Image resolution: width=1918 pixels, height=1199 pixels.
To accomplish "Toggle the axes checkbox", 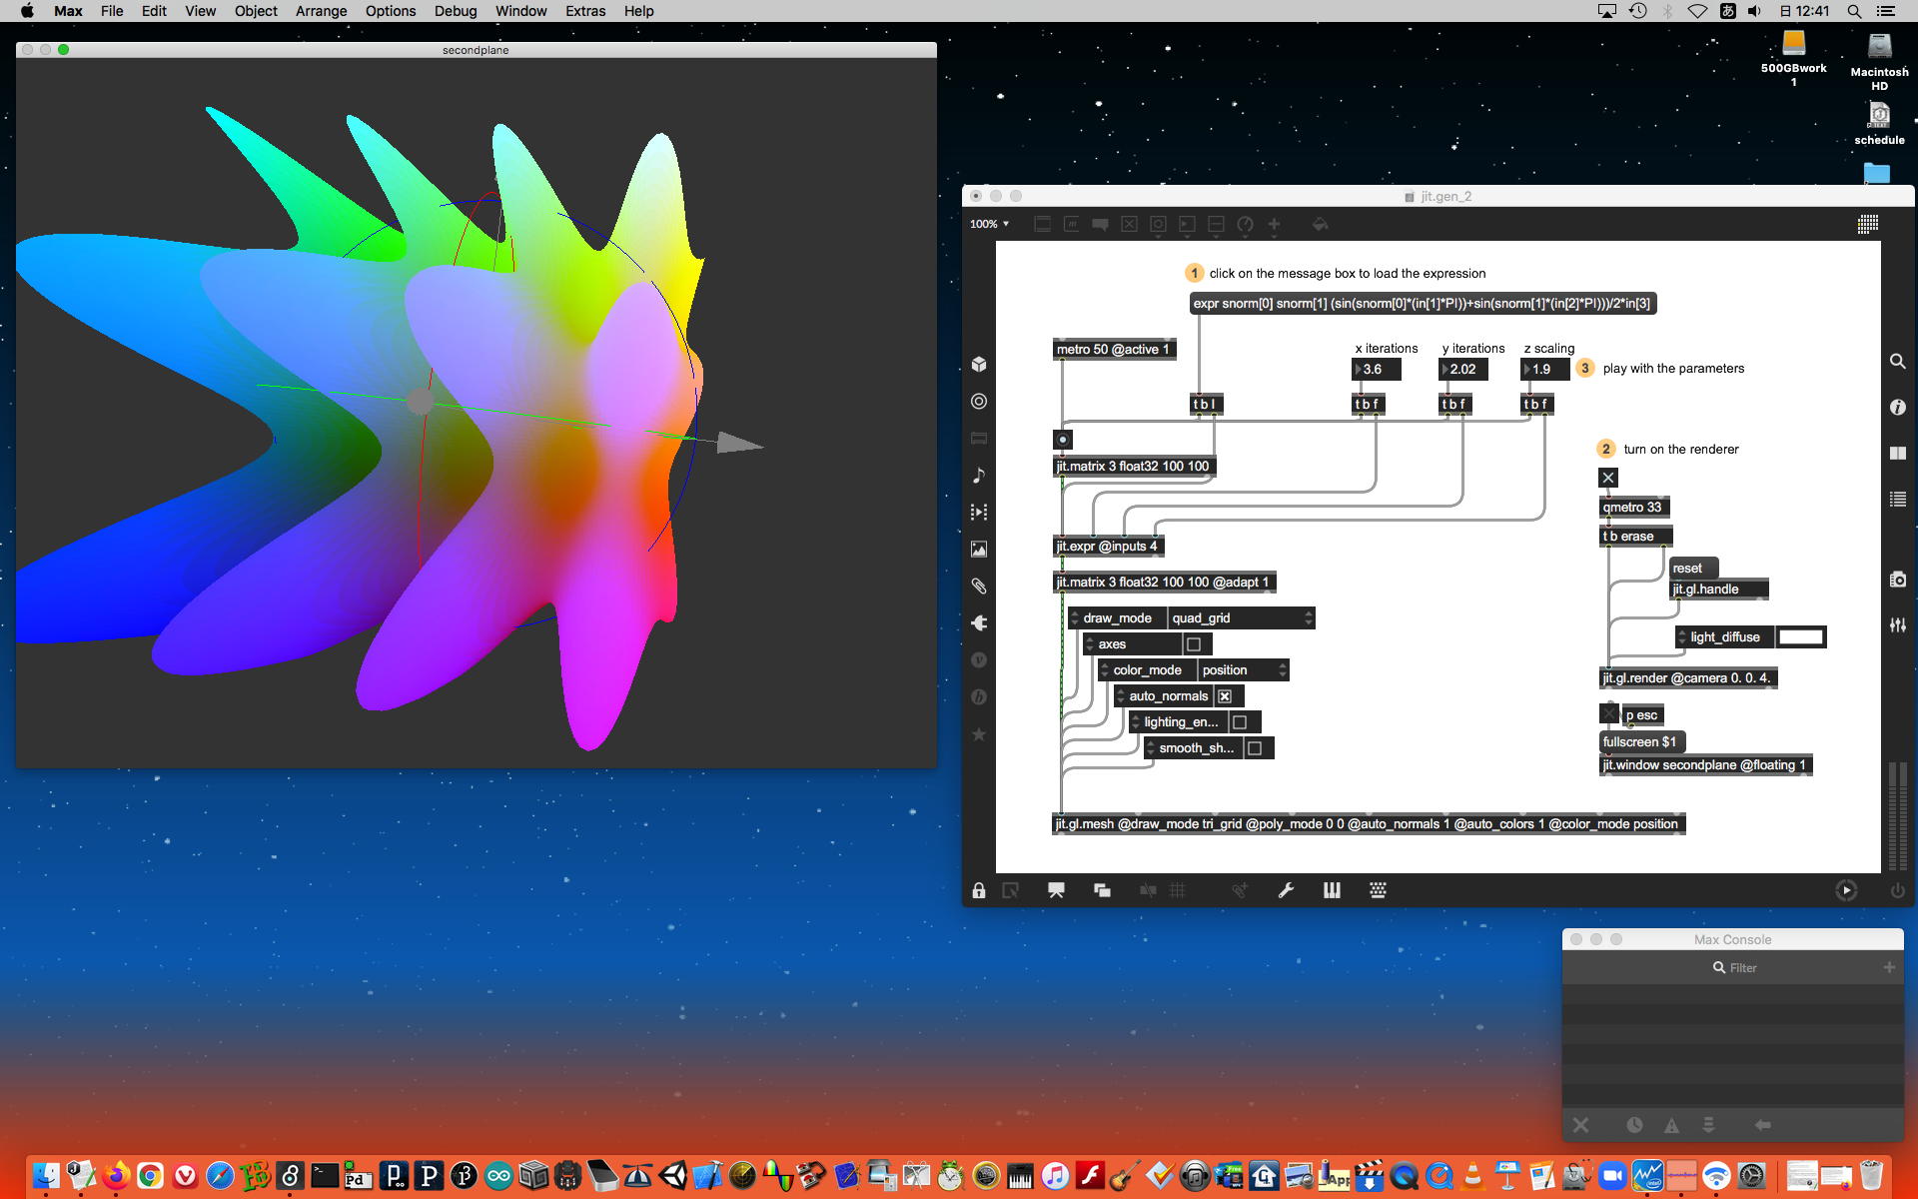I will [x=1194, y=644].
